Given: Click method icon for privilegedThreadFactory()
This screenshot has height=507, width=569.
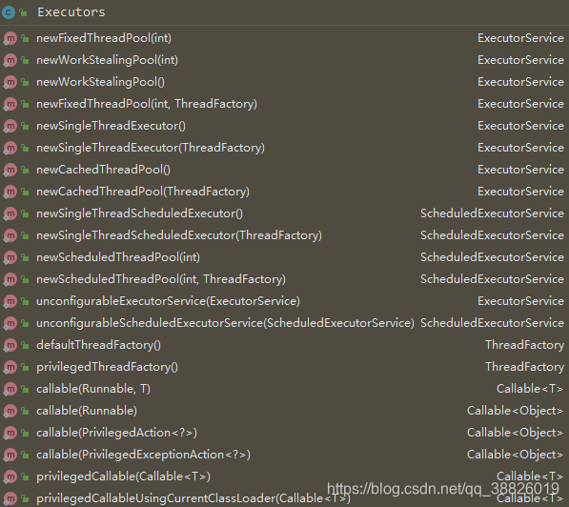Looking at the screenshot, I should pos(10,367).
